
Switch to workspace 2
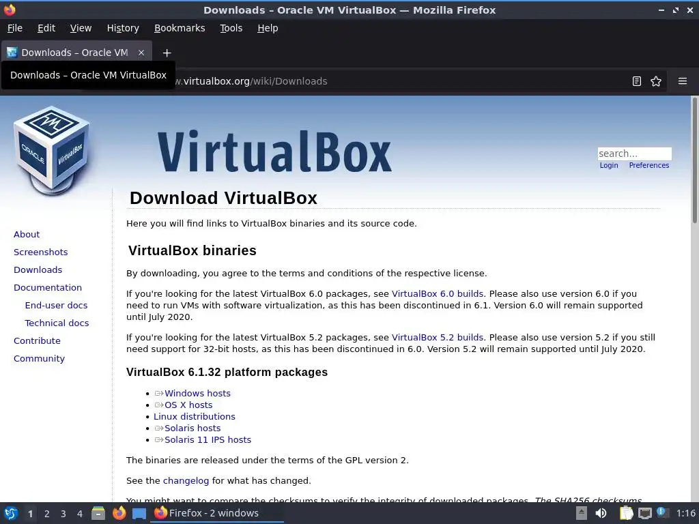click(47, 514)
